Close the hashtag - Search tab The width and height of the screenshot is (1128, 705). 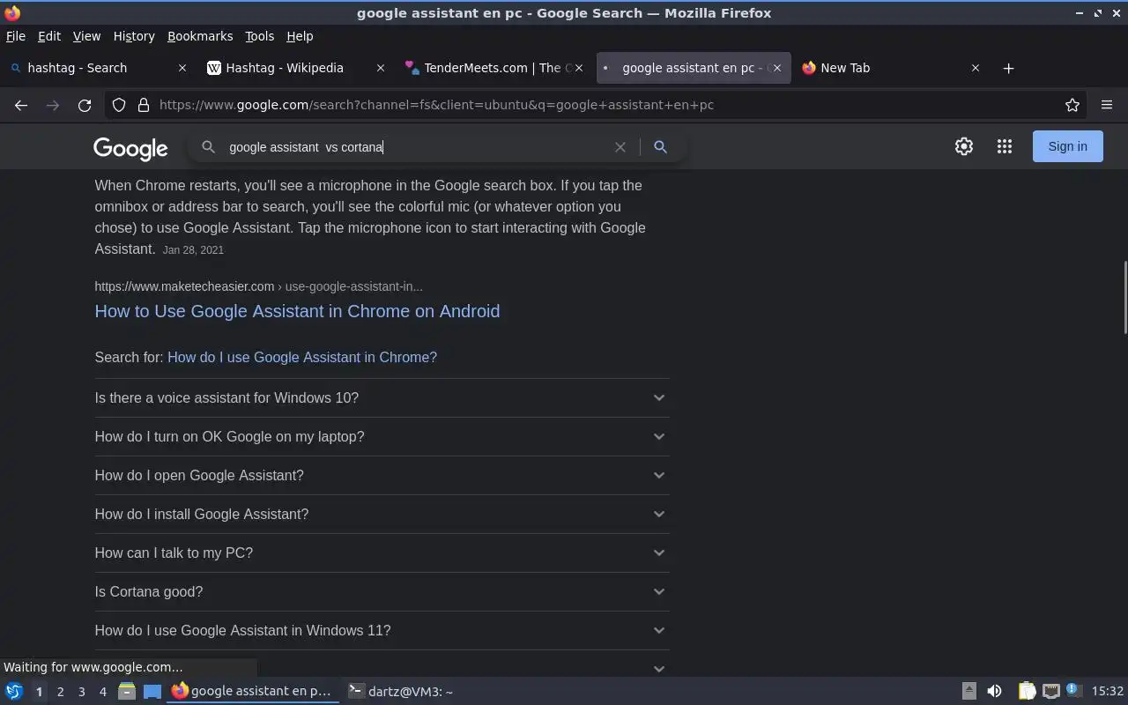[x=182, y=68]
